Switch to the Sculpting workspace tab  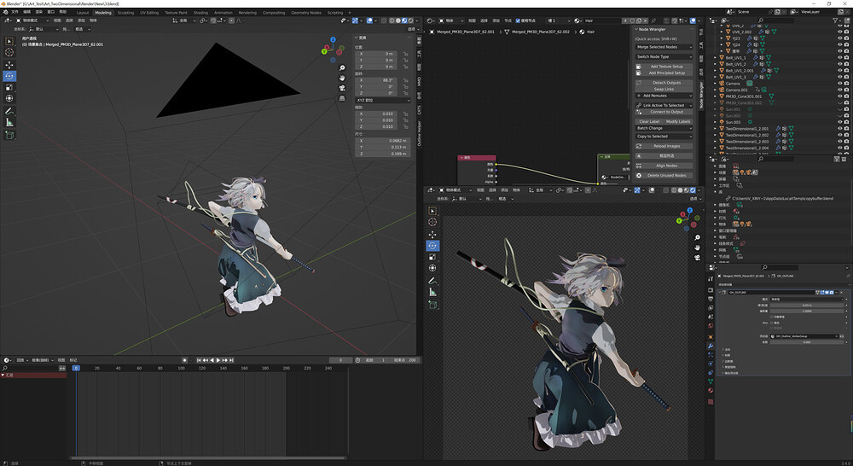125,13
